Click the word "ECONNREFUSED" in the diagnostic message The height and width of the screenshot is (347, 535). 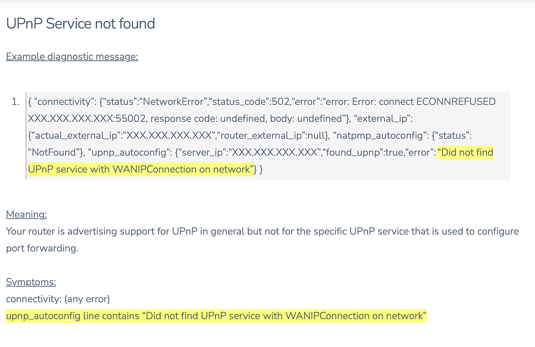point(455,102)
